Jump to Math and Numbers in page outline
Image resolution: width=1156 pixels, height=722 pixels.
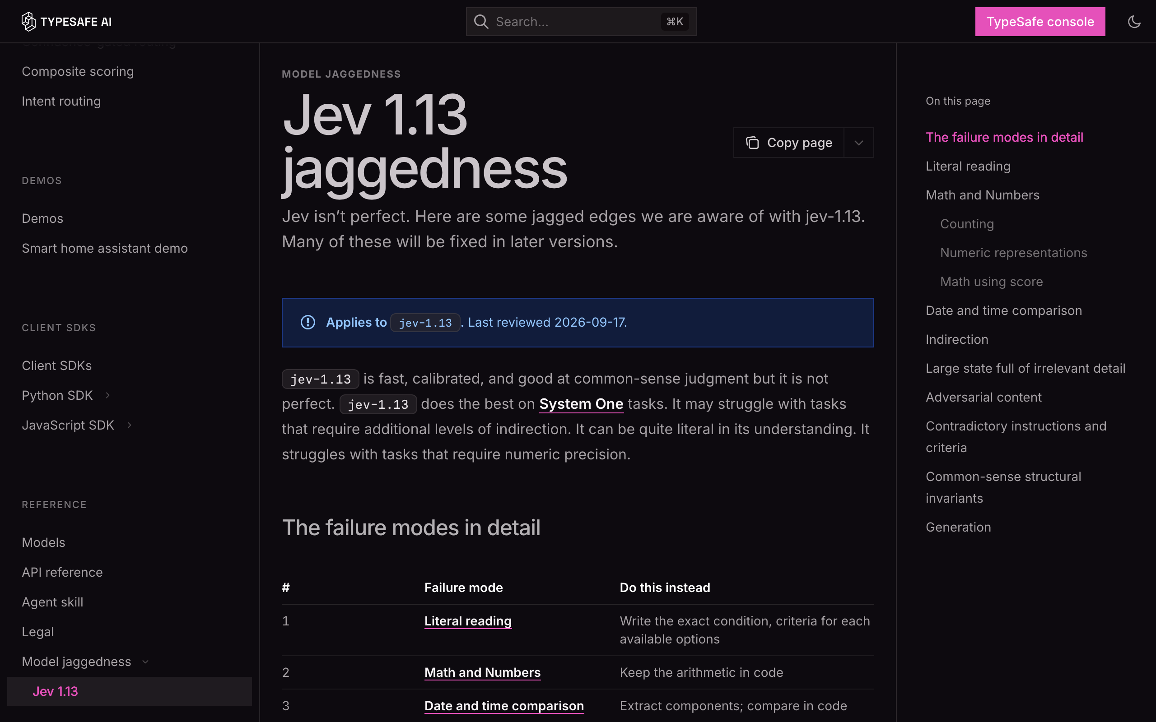click(x=982, y=195)
